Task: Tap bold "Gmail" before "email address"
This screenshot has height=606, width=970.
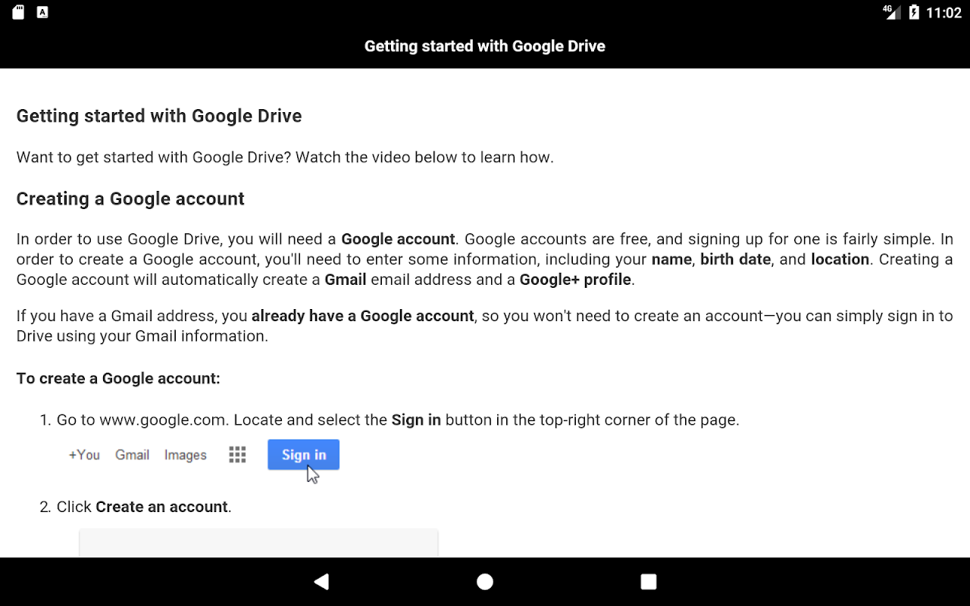Action: [346, 280]
